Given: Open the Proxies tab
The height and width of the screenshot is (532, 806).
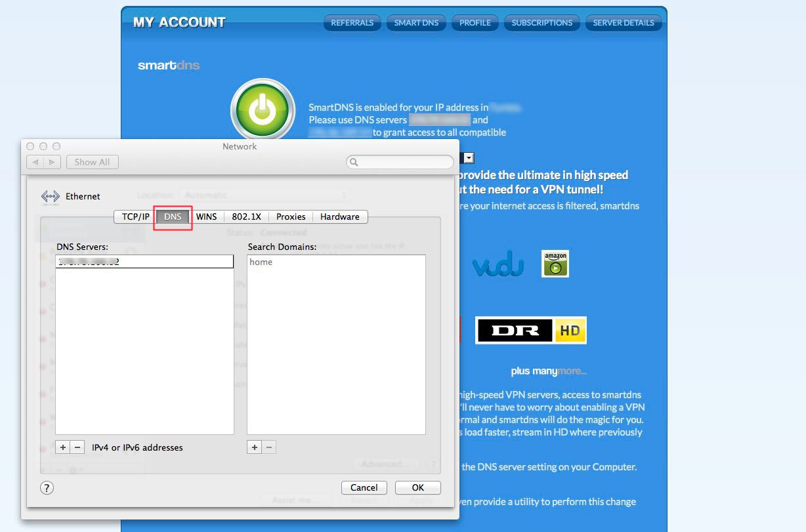Looking at the screenshot, I should click(291, 216).
